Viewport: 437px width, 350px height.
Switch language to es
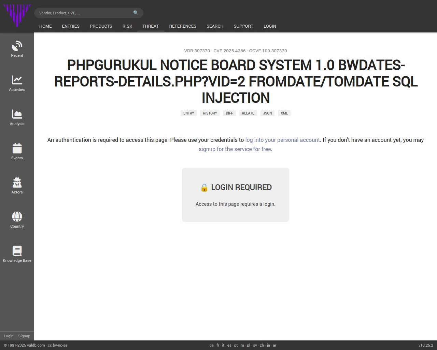229,345
